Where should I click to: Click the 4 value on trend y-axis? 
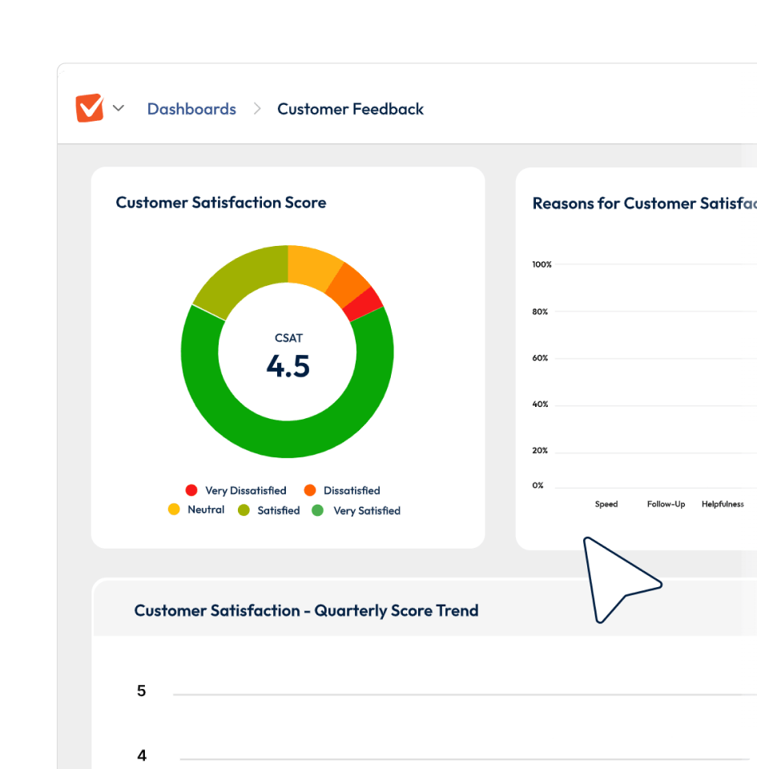[142, 755]
